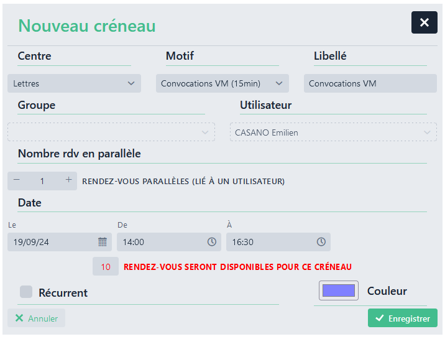Decrease parallel appointments with the minus icon
The width and height of the screenshot is (445, 339).
click(x=17, y=180)
